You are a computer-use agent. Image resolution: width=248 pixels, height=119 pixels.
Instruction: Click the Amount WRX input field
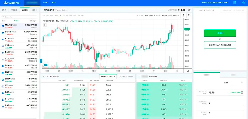click(220, 103)
